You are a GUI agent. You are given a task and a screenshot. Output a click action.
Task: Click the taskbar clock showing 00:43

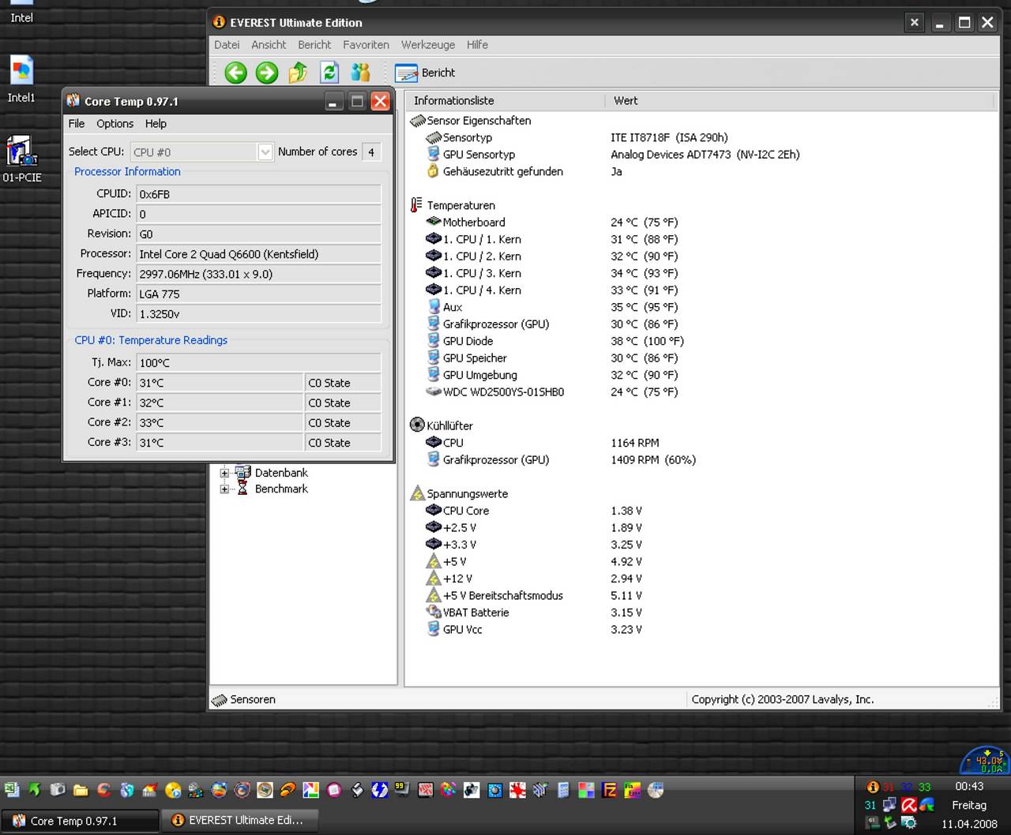969,786
